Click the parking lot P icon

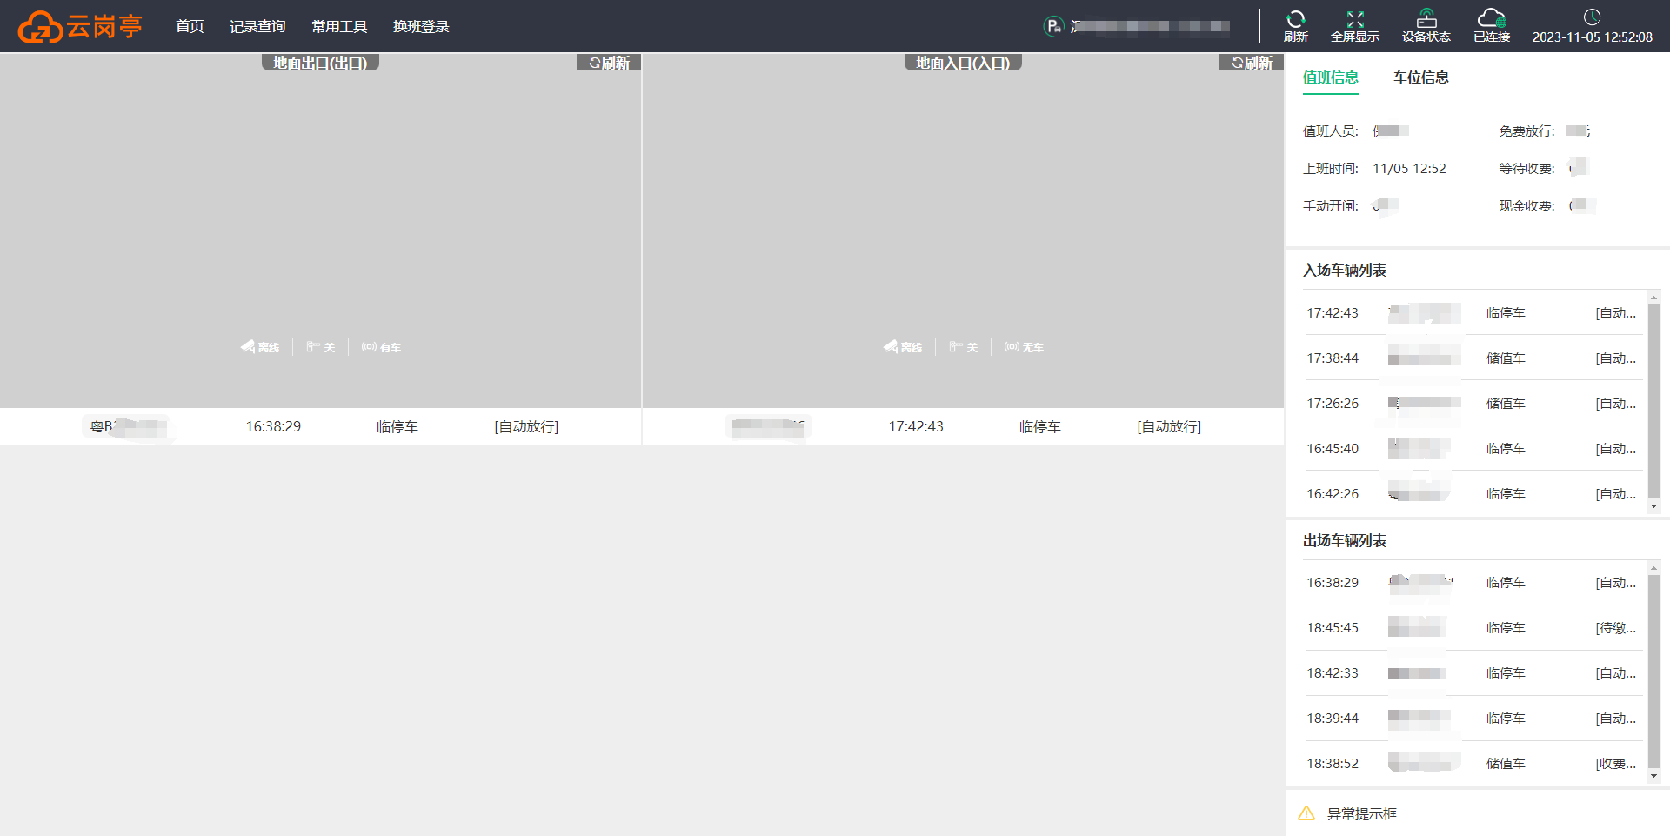coord(1053,26)
